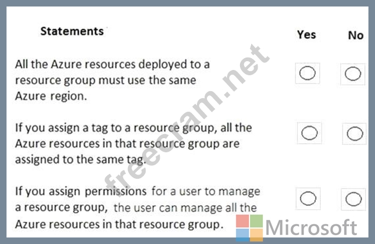Image resolution: width=375 pixels, height=244 pixels.
Task: Mark No for the user permissions statement
Action: pyautogui.click(x=354, y=199)
